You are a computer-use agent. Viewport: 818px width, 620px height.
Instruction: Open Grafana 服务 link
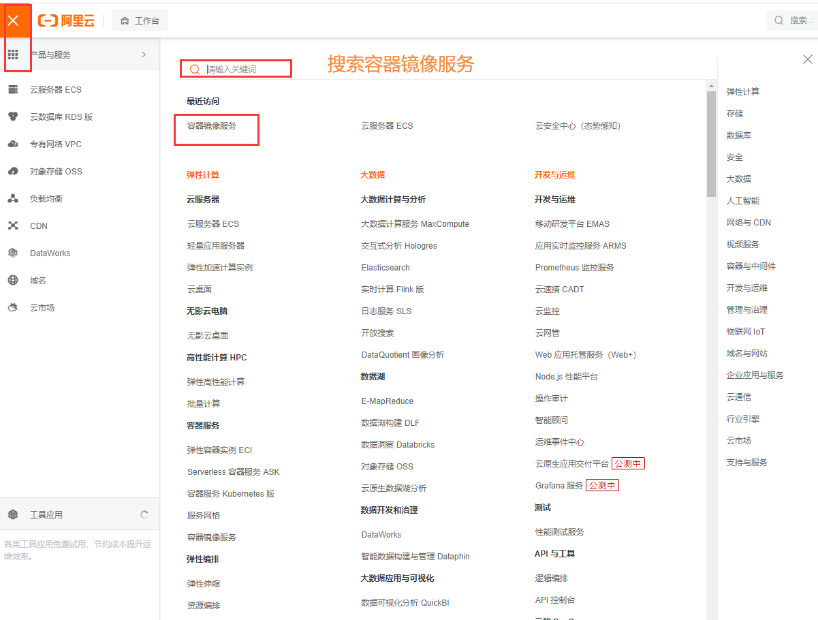point(559,485)
